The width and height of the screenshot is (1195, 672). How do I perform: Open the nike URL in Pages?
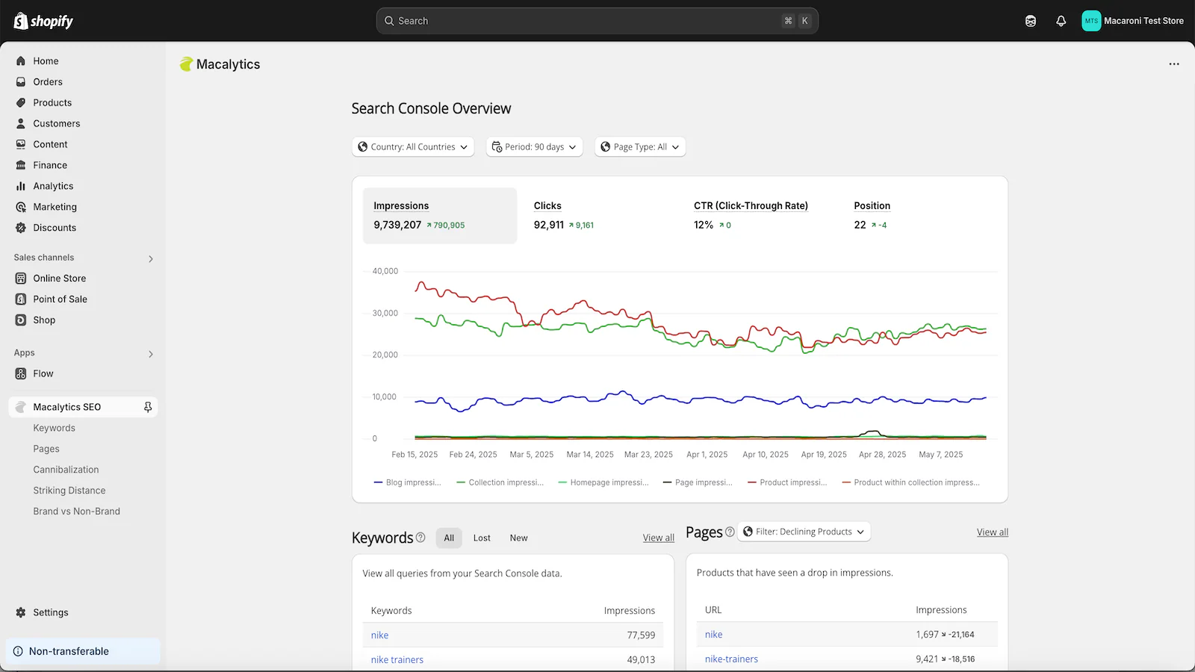713,635
